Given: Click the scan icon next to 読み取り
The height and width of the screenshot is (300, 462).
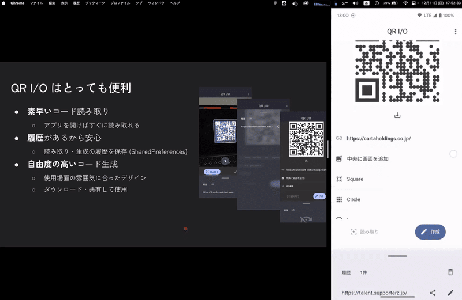Looking at the screenshot, I should coord(353,231).
